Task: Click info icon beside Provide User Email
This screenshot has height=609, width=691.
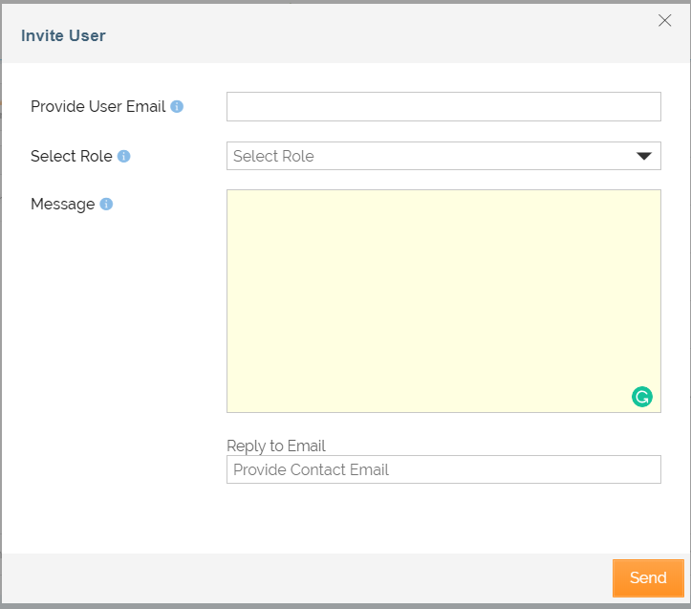Action: coord(177,106)
